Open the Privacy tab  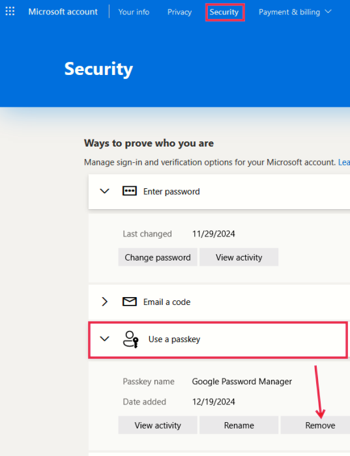(x=179, y=12)
